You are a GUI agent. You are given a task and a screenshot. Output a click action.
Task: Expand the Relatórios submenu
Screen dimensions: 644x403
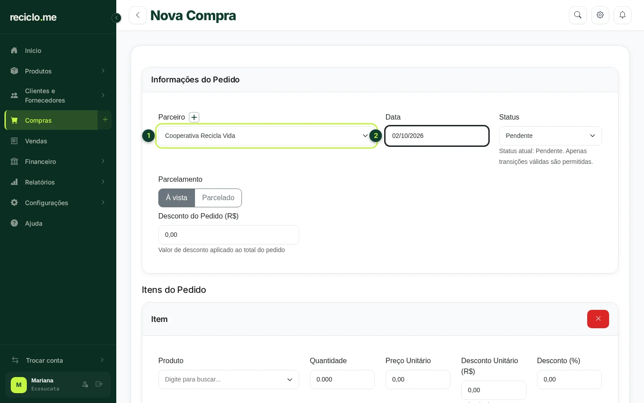58,182
